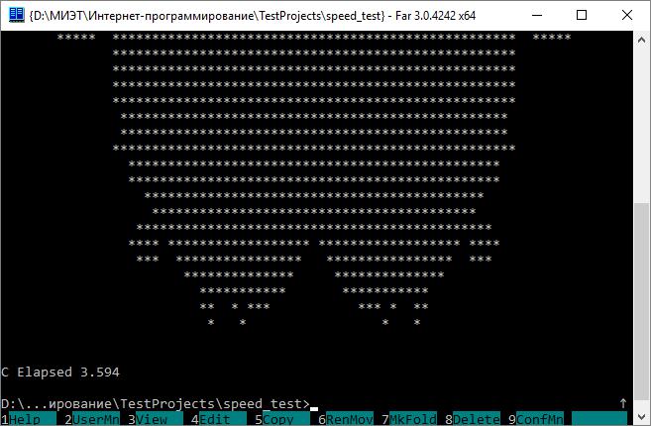Click the empty tenth key bar cell
This screenshot has height=426, width=651.
tap(599, 419)
